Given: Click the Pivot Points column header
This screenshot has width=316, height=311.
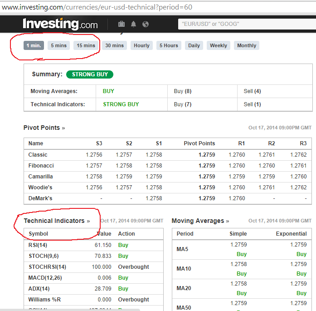Looking at the screenshot, I should point(199,143).
